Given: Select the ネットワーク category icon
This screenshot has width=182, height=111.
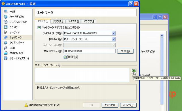Looking at the screenshot, I should click(x=6, y=38).
